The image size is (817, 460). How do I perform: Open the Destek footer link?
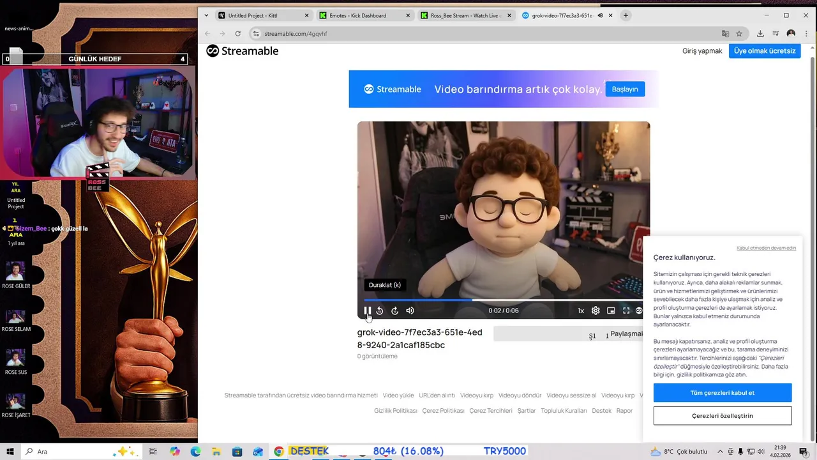pos(601,411)
